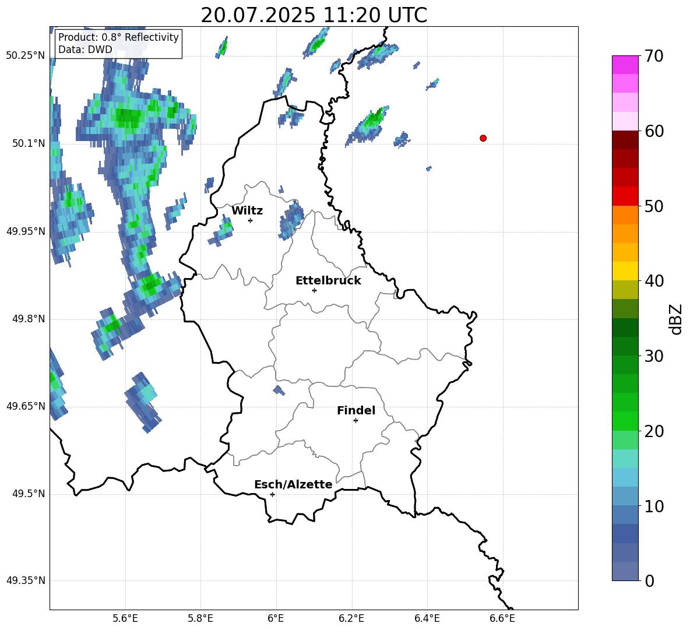This screenshot has width=690, height=630.
Task: Click the 0 value on the colorbar
Action: (649, 580)
